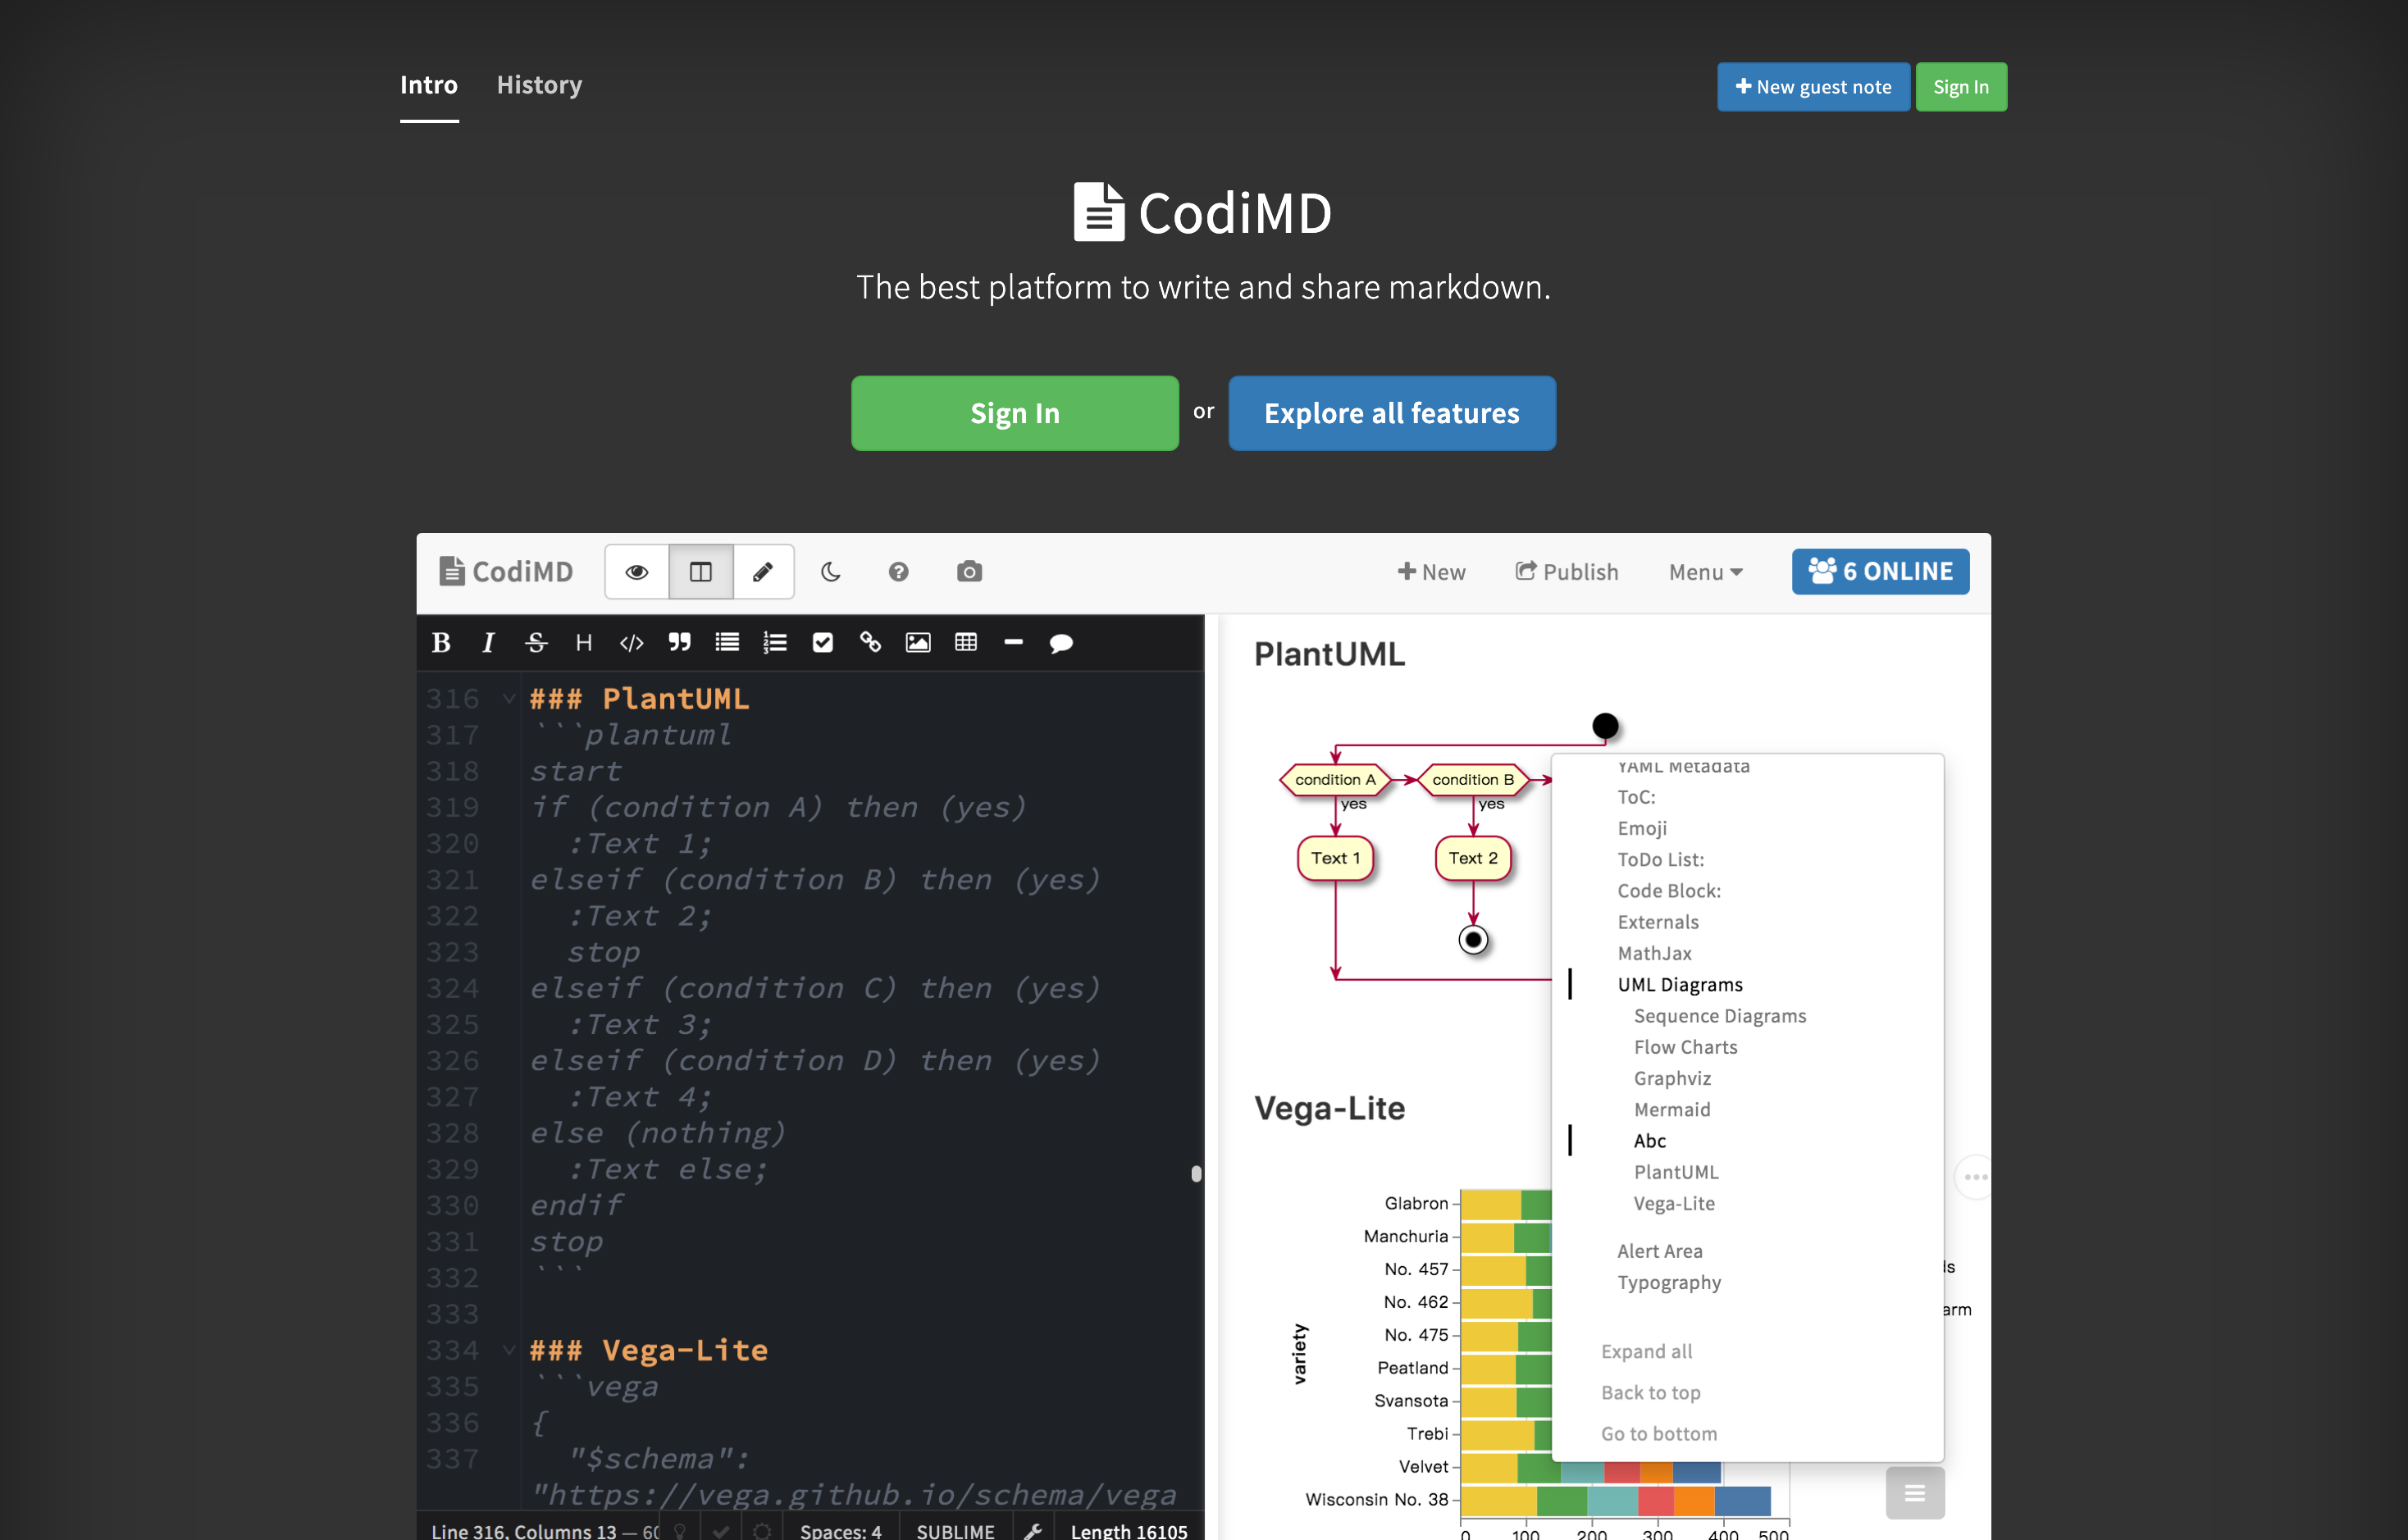Click the top-right Sign In button
The image size is (2408, 1540).
click(1960, 87)
